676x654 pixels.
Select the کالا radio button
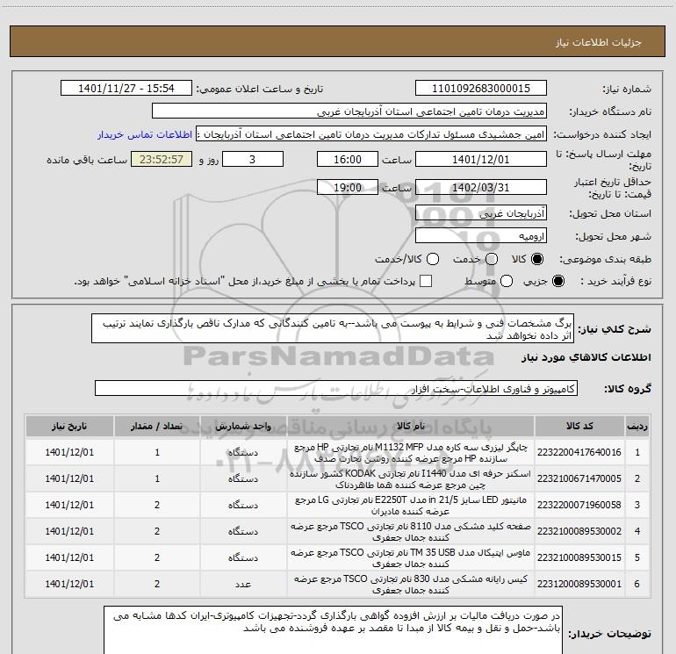(x=537, y=259)
